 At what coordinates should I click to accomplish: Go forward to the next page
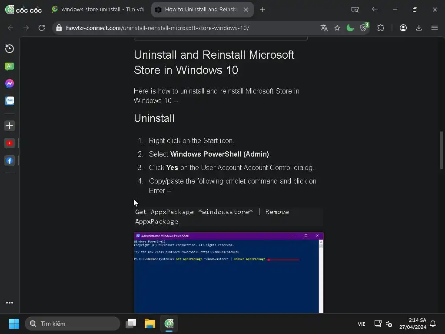26,28
